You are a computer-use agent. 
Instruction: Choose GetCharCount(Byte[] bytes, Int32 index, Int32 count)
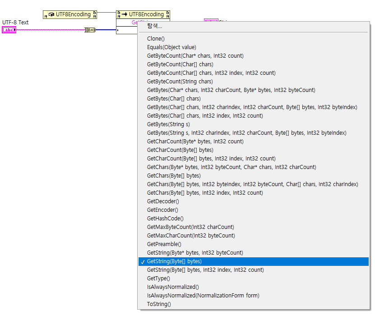coord(254,159)
